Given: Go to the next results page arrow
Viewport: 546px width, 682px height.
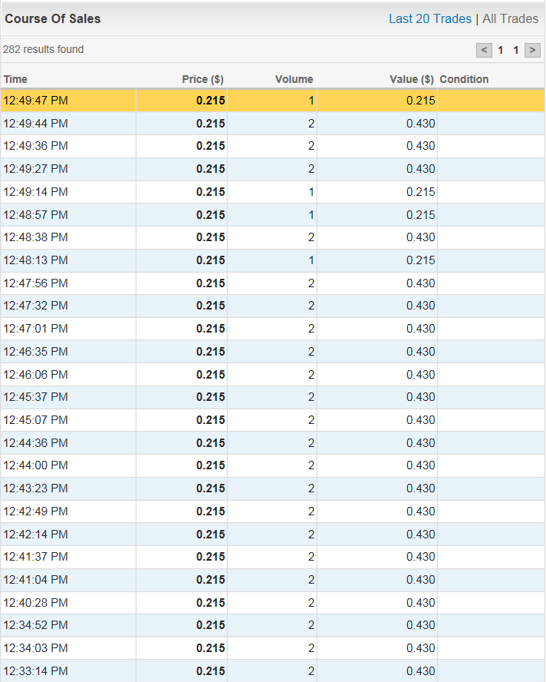Looking at the screenshot, I should (x=532, y=50).
